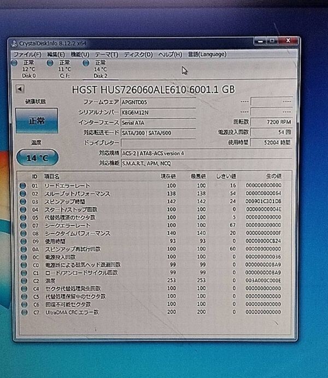This screenshot has width=328, height=378.
Task: Click the 生の値 column header
Action: (274, 176)
